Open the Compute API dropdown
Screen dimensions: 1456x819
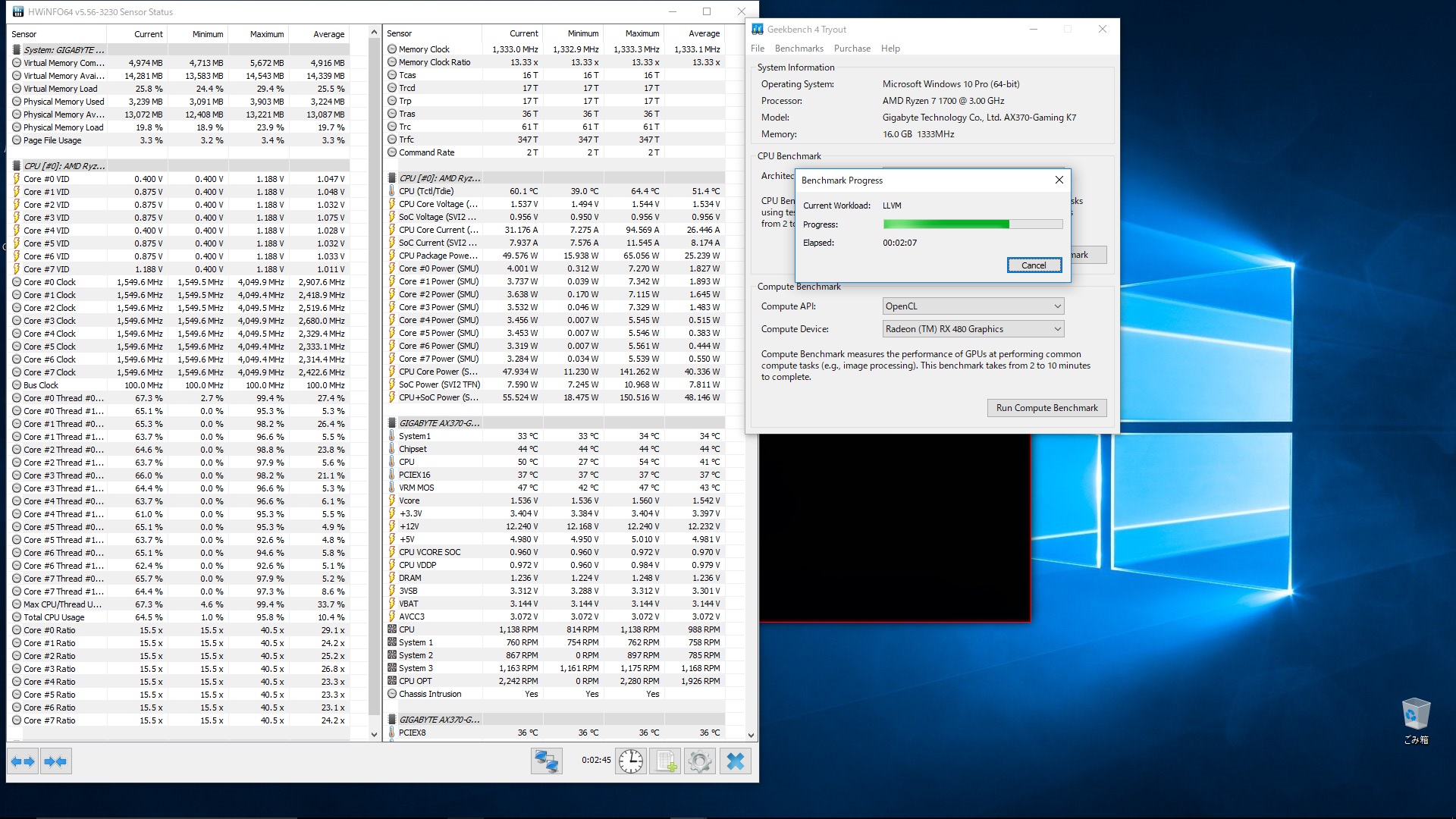973,306
